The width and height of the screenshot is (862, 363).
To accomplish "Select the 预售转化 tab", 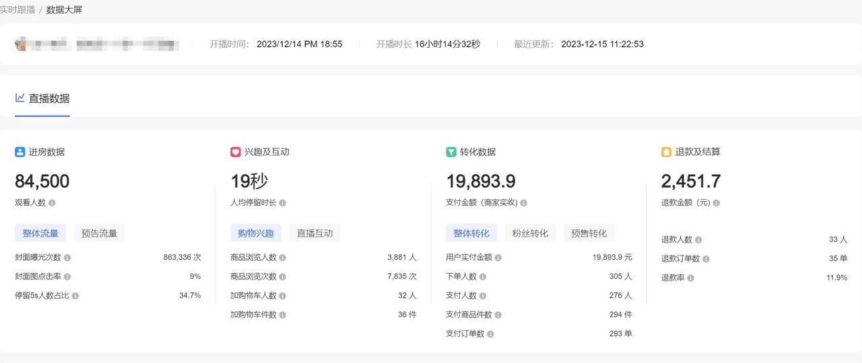I will pyautogui.click(x=589, y=233).
